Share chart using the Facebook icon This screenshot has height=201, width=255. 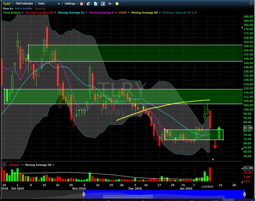pos(103,4)
